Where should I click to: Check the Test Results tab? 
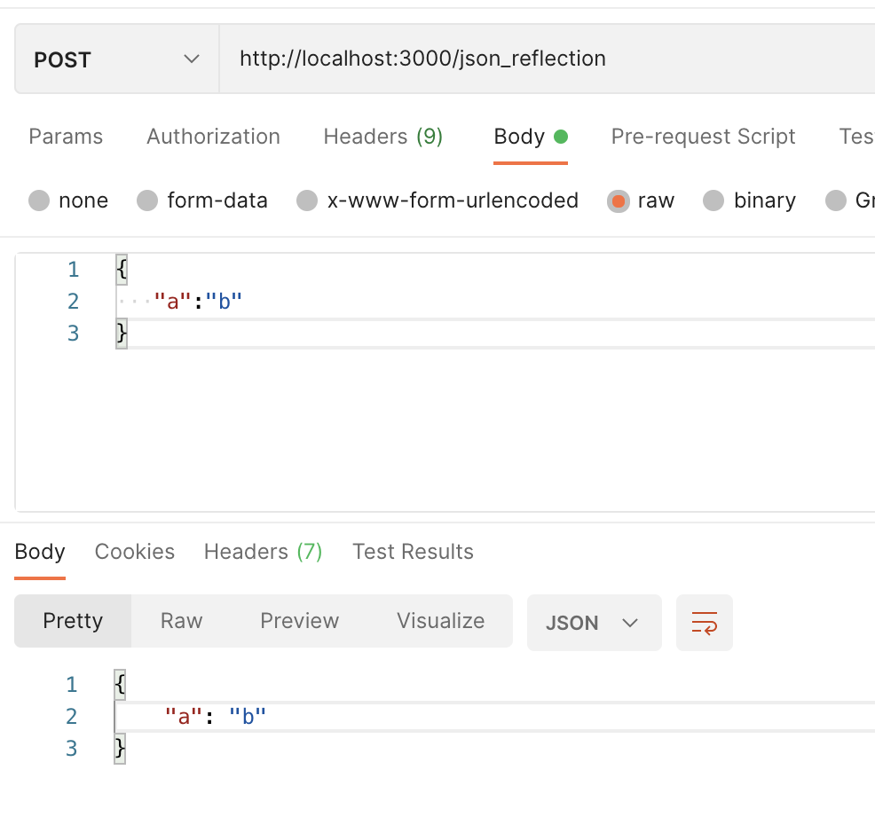click(x=412, y=552)
